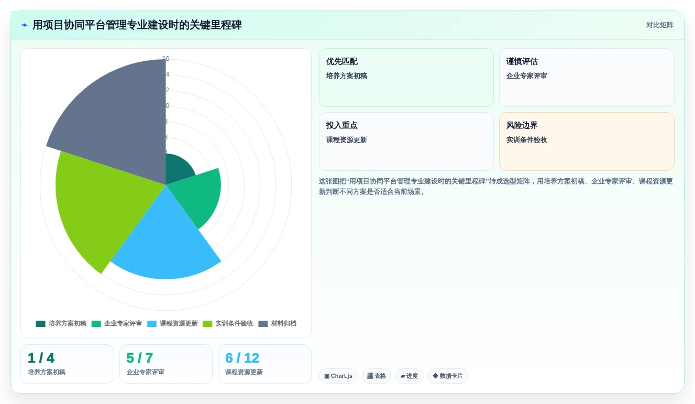Click the 企业专家评审 legend label

(123, 324)
